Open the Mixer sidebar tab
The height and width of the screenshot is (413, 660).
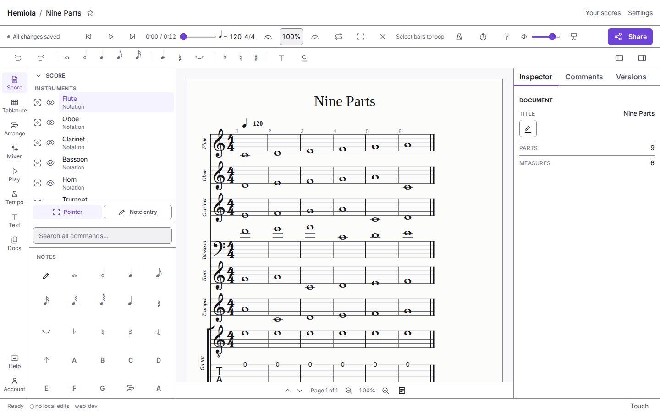click(x=15, y=152)
